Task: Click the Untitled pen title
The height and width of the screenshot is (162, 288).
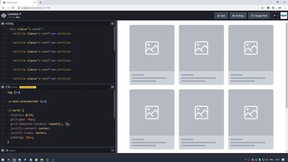Action: 13,14
